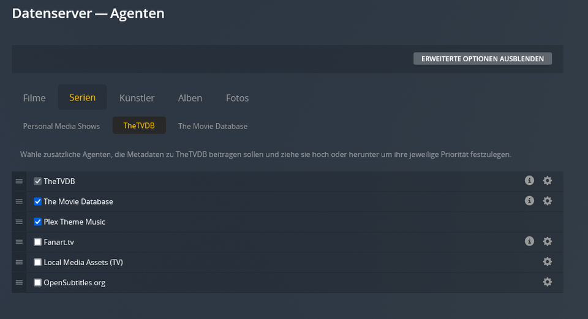Image resolution: width=588 pixels, height=319 pixels.
Task: Grab the drag handle of Plex Theme Music
Action: (x=19, y=222)
